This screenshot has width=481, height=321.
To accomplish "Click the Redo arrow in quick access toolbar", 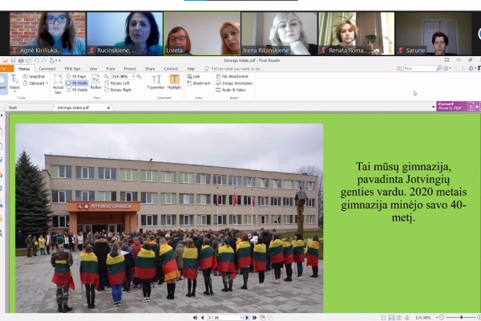I will click(x=44, y=60).
